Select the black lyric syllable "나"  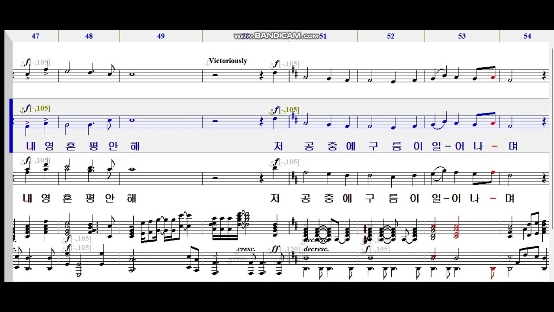[x=475, y=198]
